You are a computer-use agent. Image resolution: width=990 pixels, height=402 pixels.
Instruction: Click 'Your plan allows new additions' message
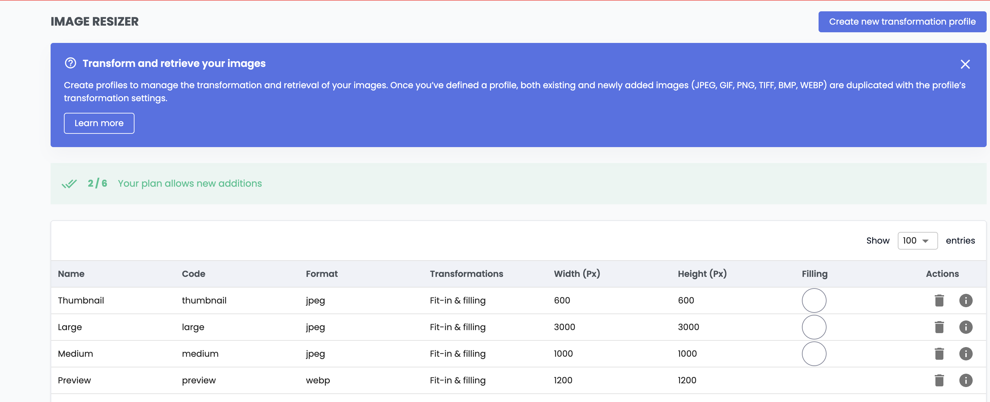click(x=189, y=183)
